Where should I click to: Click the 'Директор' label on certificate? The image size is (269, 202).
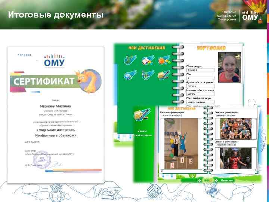pyautogui.click(x=30, y=151)
